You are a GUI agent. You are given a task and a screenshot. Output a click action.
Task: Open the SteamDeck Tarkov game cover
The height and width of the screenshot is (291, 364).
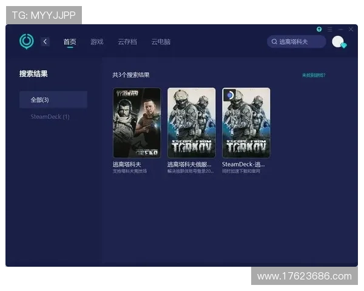[x=246, y=122]
